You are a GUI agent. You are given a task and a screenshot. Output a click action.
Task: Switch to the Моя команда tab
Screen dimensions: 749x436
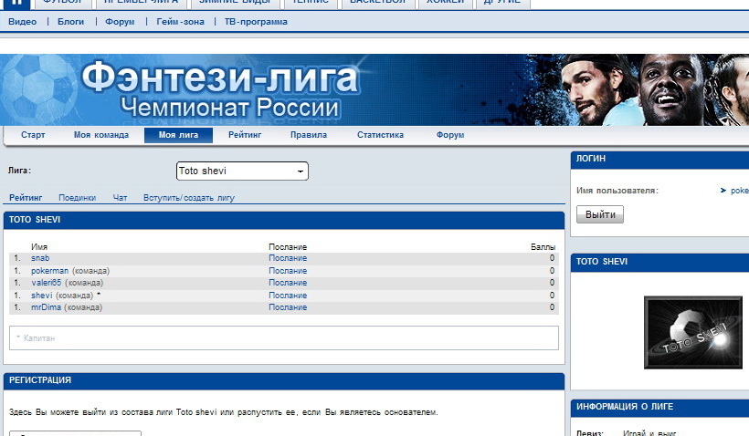pyautogui.click(x=101, y=135)
